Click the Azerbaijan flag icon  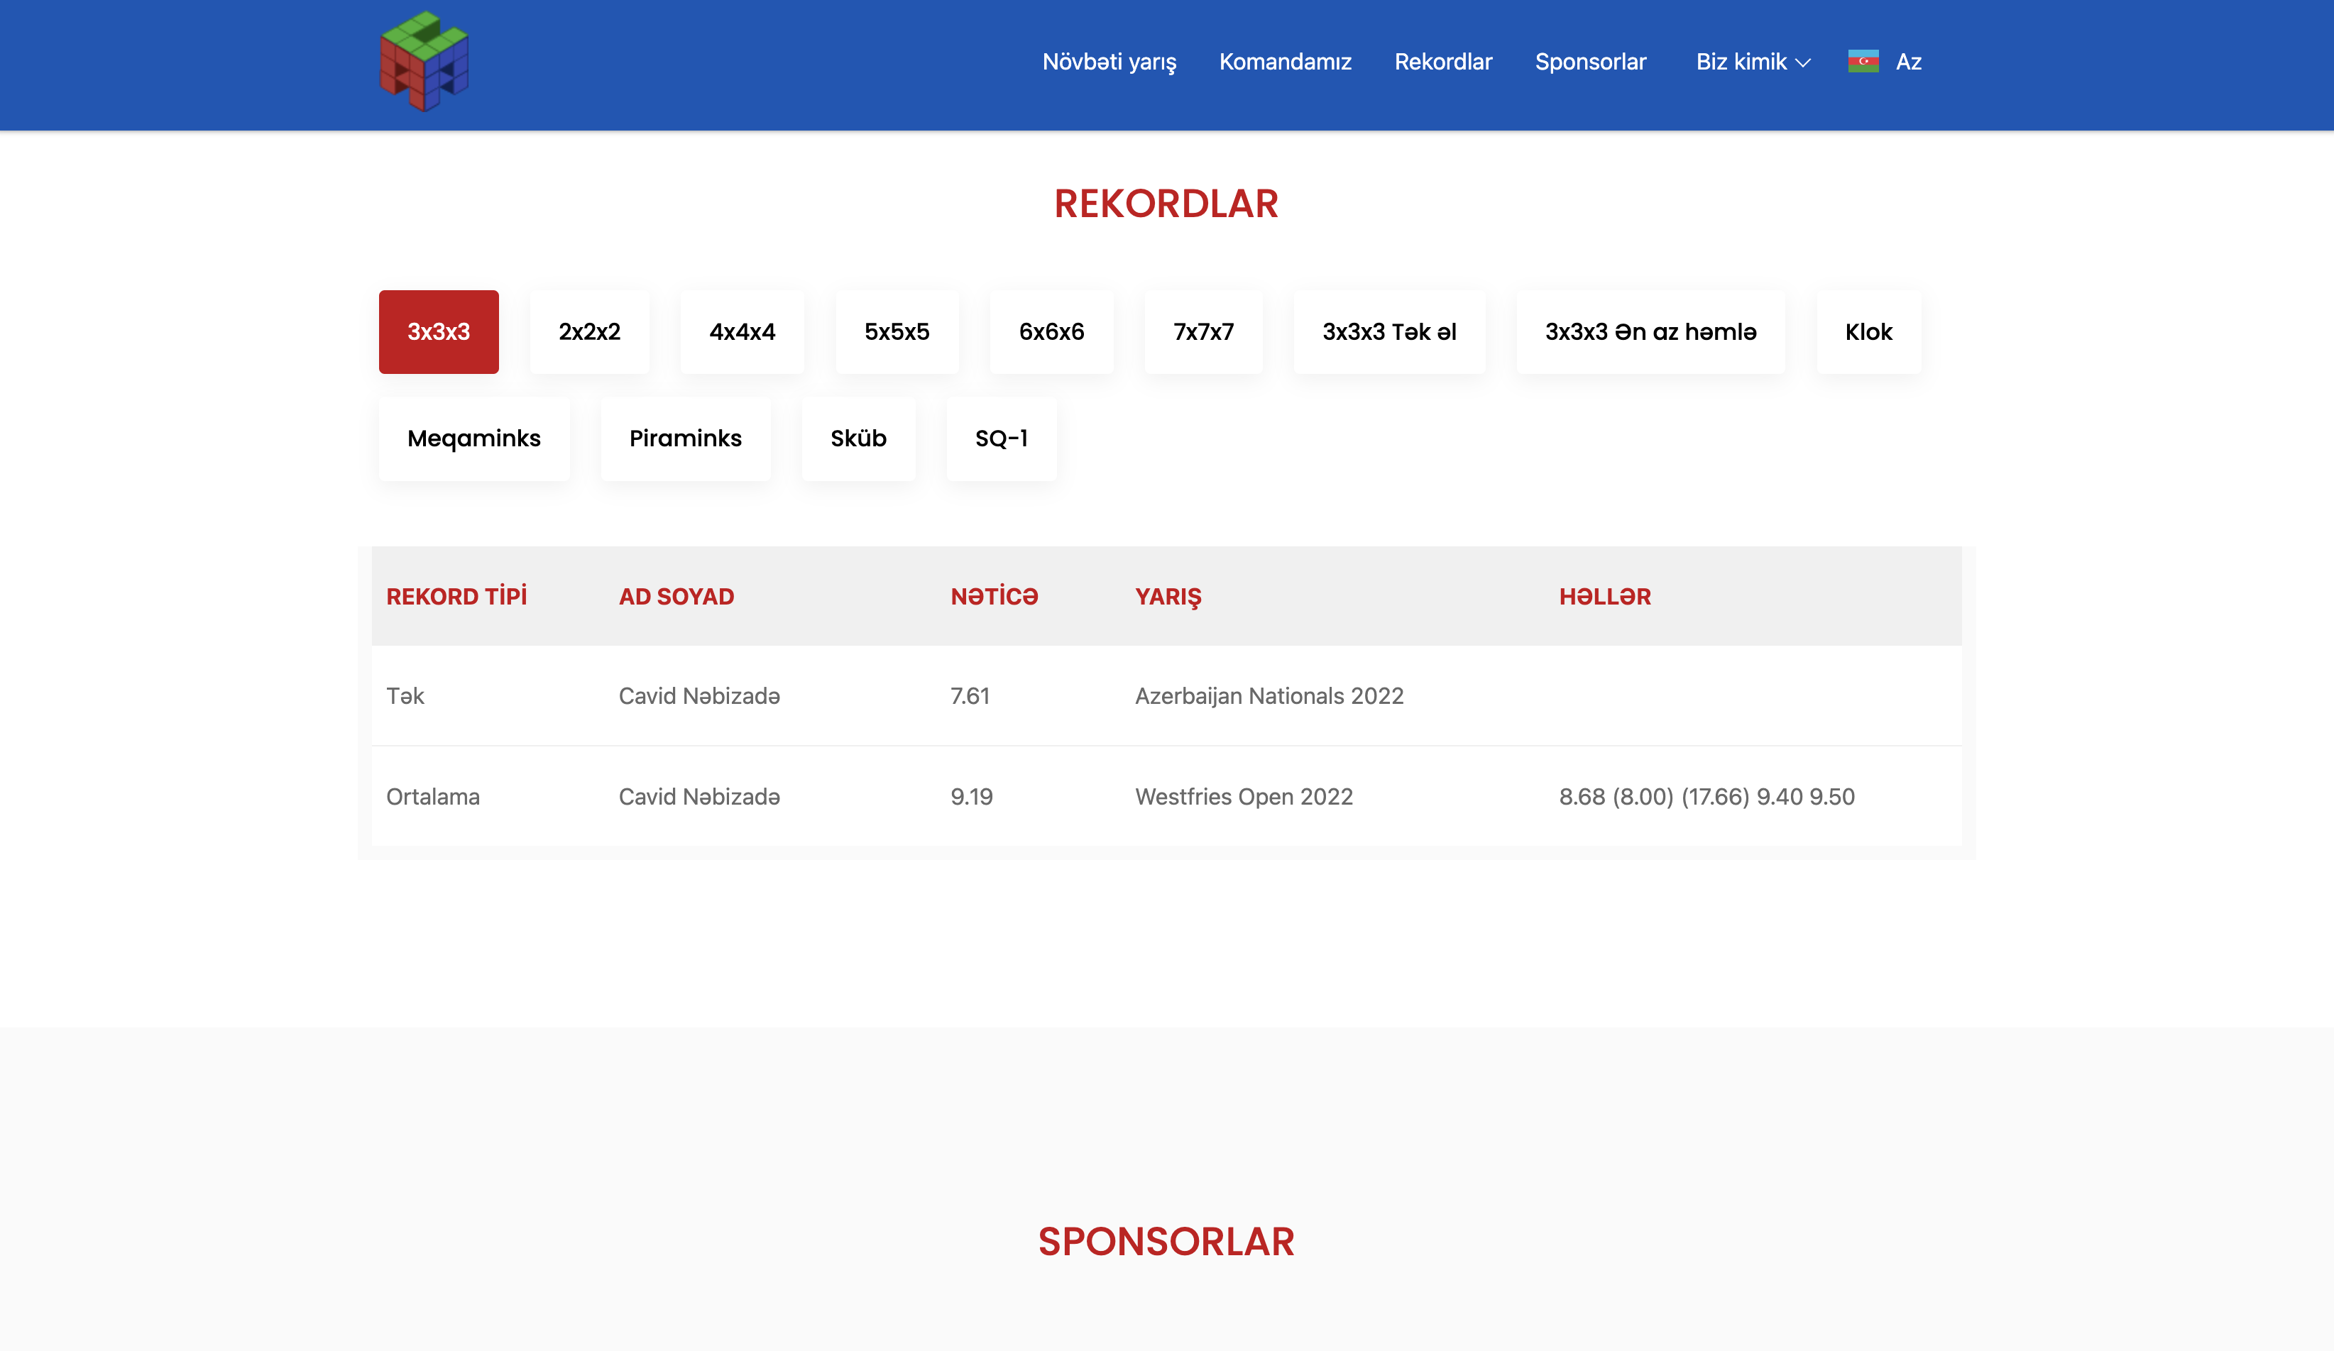coord(1863,61)
